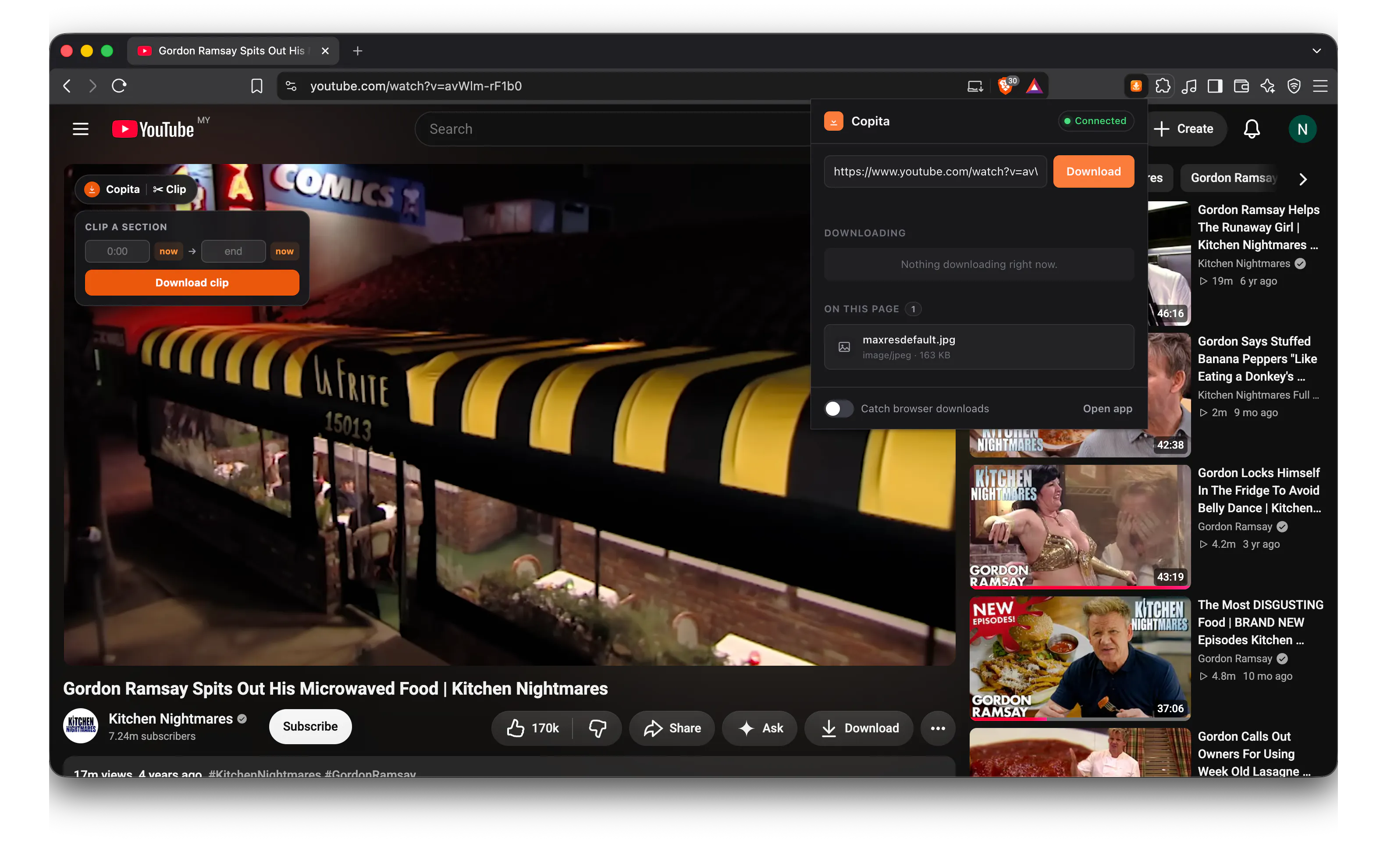Open the browser main hamburger menu
The height and width of the screenshot is (842, 1387).
(x=1320, y=86)
